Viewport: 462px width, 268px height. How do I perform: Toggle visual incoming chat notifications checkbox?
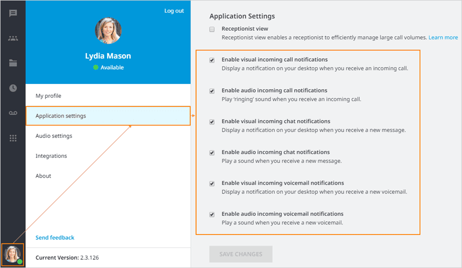pos(212,122)
